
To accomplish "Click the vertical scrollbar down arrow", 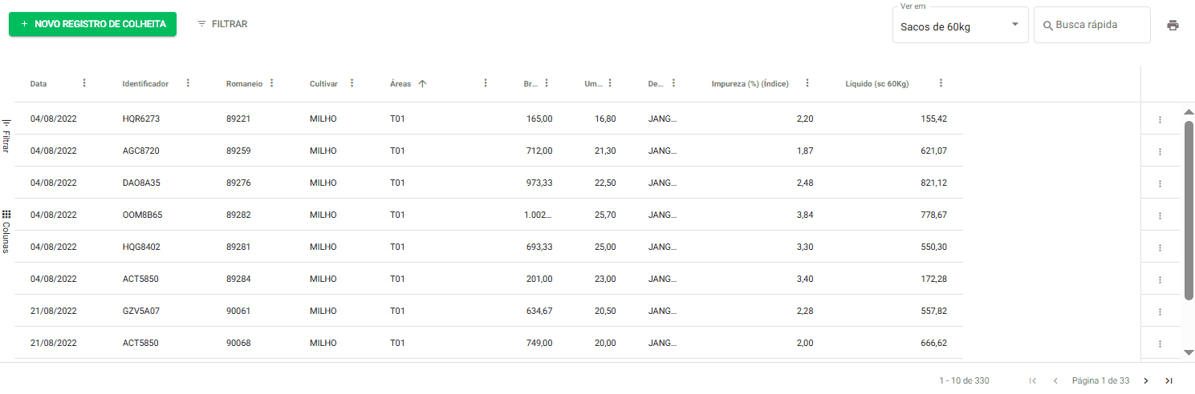I will click(x=1189, y=352).
